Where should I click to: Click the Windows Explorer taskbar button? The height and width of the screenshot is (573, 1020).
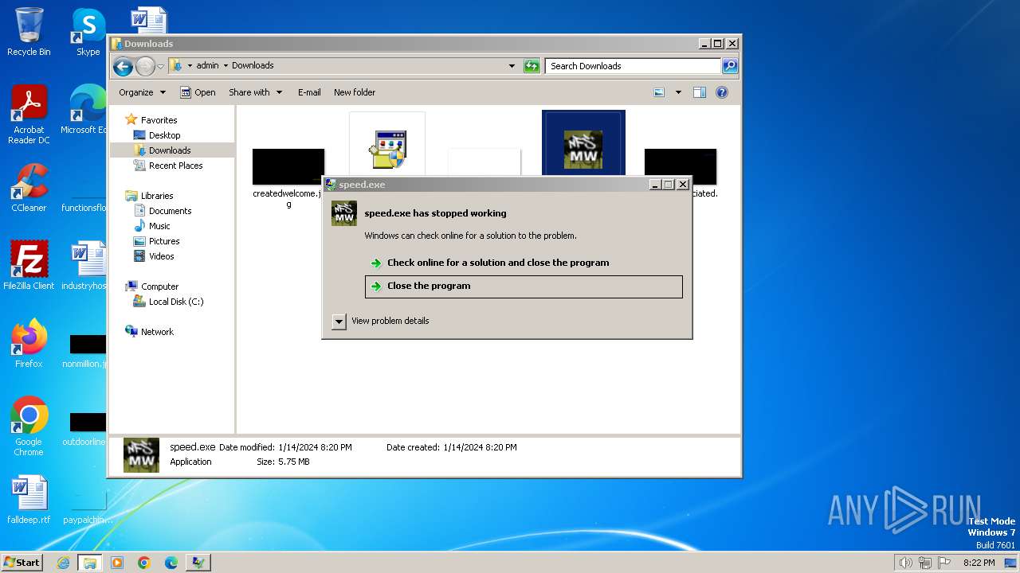[x=90, y=563]
